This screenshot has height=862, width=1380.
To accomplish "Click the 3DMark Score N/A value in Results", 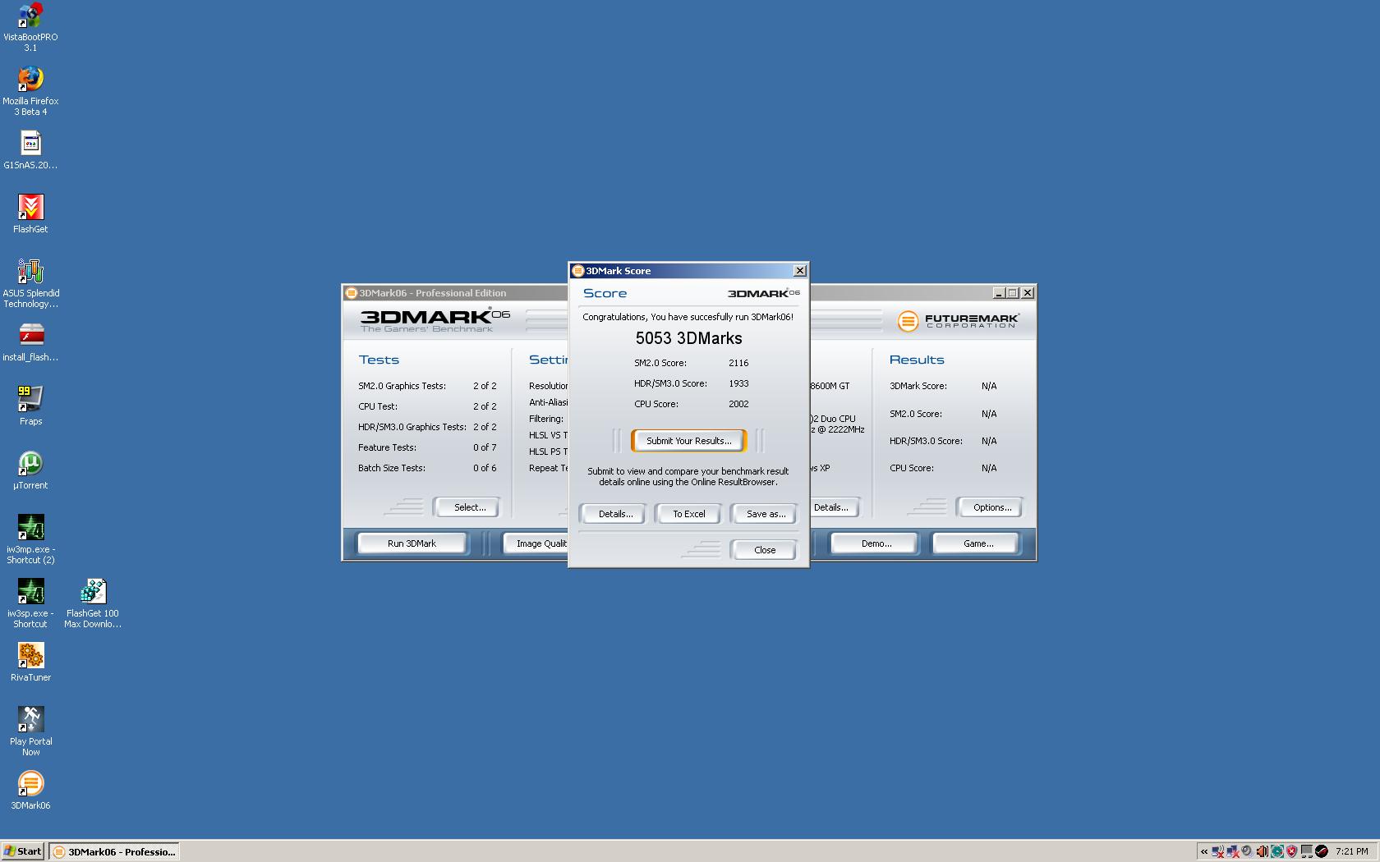I will (989, 386).
